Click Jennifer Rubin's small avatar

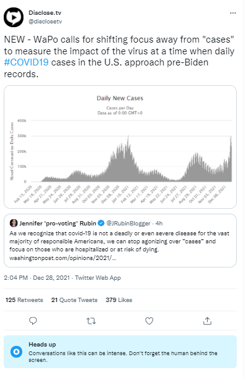tap(14, 223)
